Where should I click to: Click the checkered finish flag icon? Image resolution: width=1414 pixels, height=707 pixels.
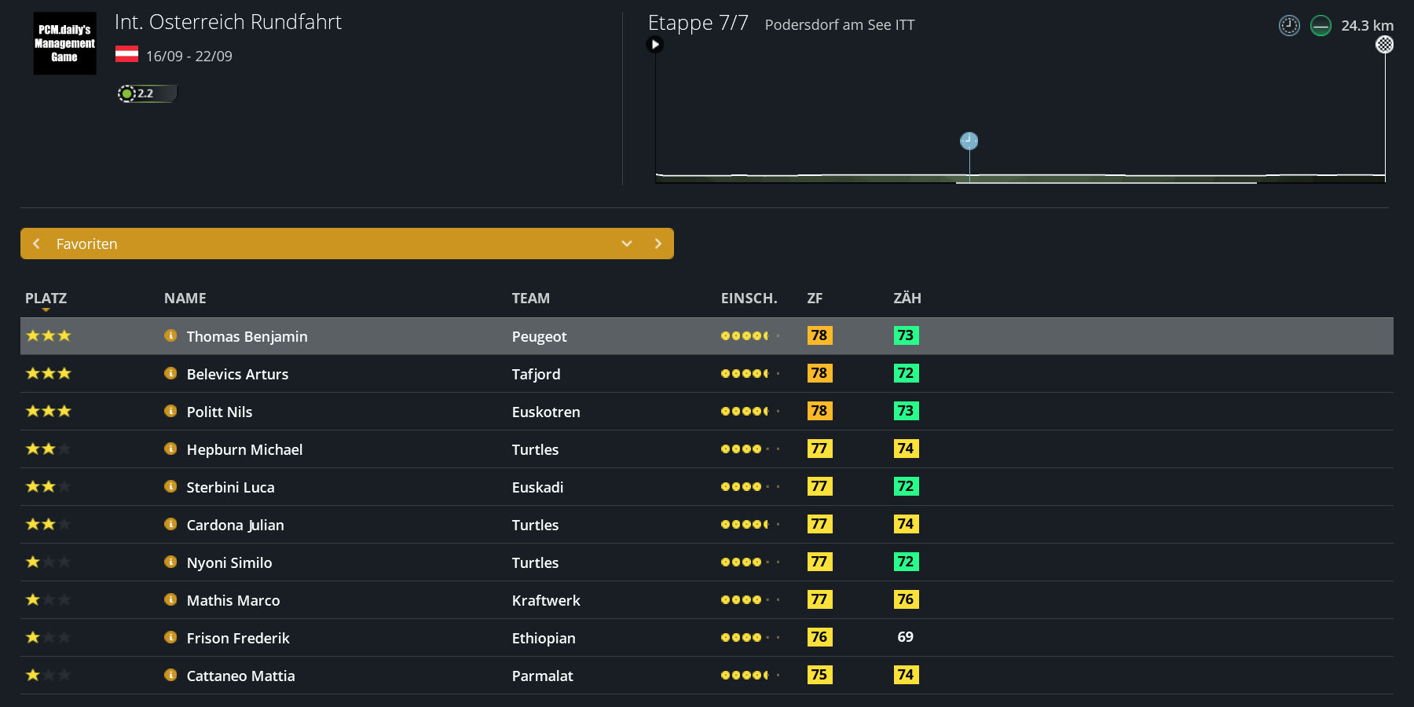point(1384,45)
